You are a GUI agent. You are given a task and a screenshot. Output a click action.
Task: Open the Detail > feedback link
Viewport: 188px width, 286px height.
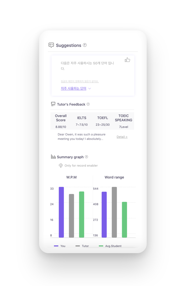(x=122, y=137)
